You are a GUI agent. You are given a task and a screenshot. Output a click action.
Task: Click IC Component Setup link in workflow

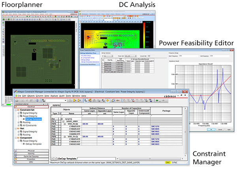coord(88,58)
